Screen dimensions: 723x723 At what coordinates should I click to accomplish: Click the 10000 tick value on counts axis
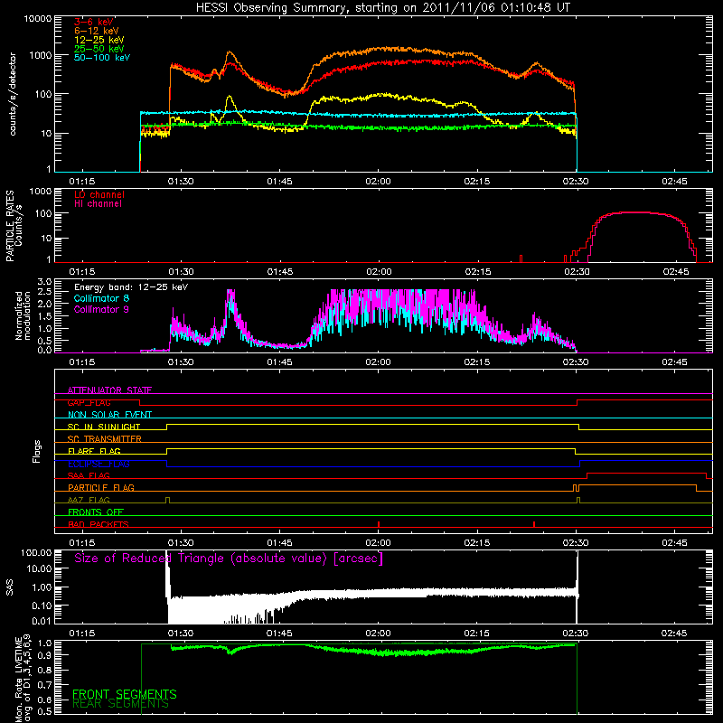click(x=38, y=19)
